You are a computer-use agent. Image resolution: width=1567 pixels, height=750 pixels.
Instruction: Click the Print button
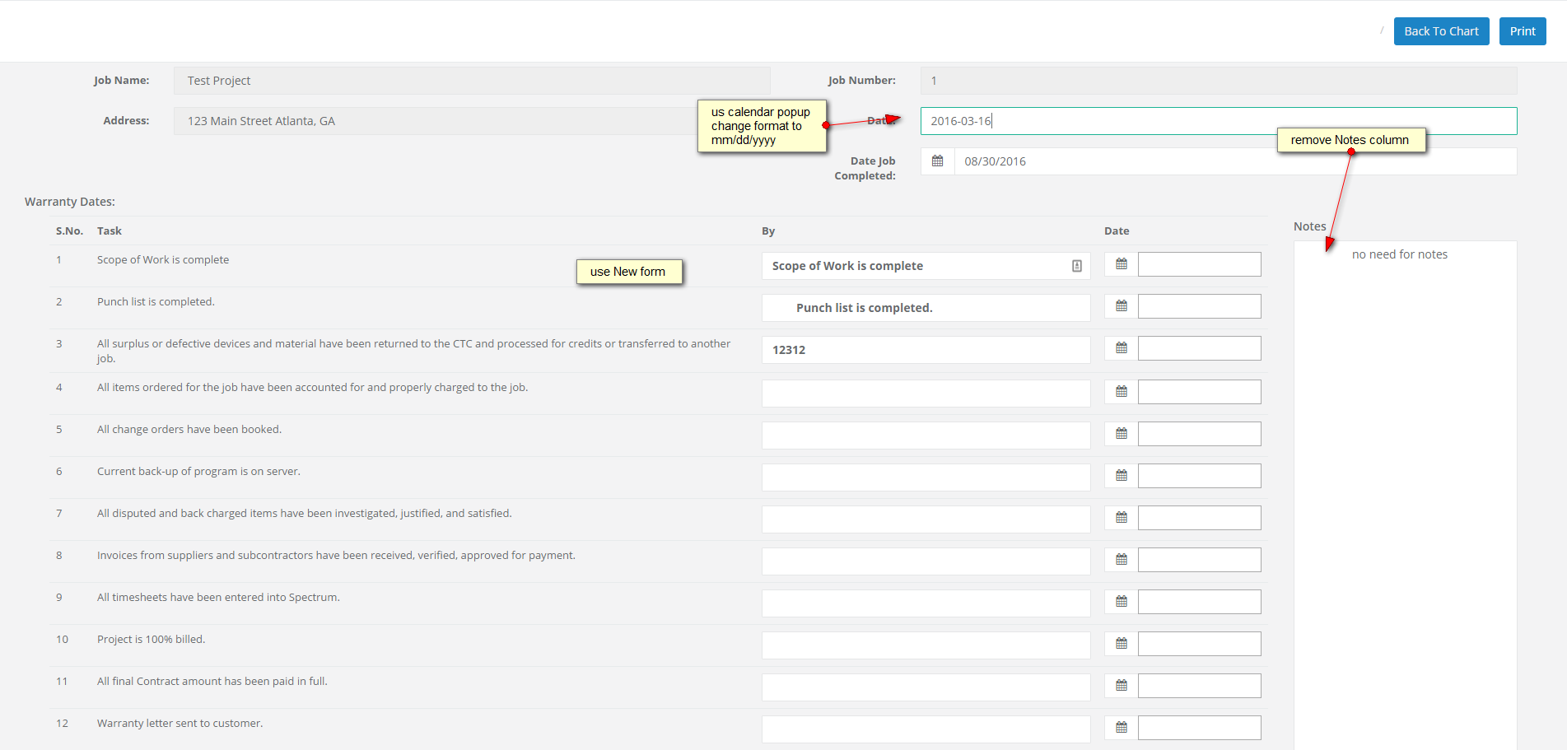click(1523, 31)
